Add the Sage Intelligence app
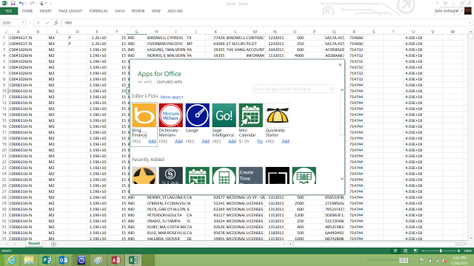This screenshot has height=266, width=474. [232, 141]
